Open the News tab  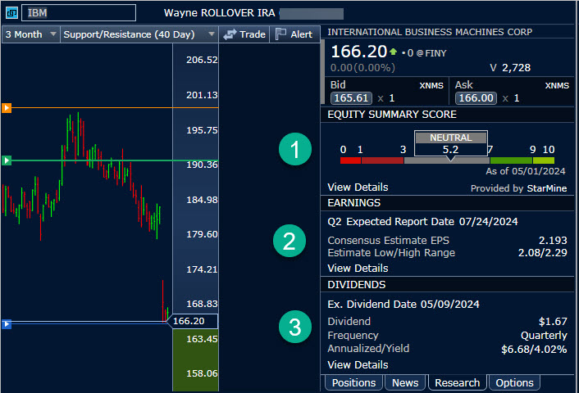(x=405, y=382)
